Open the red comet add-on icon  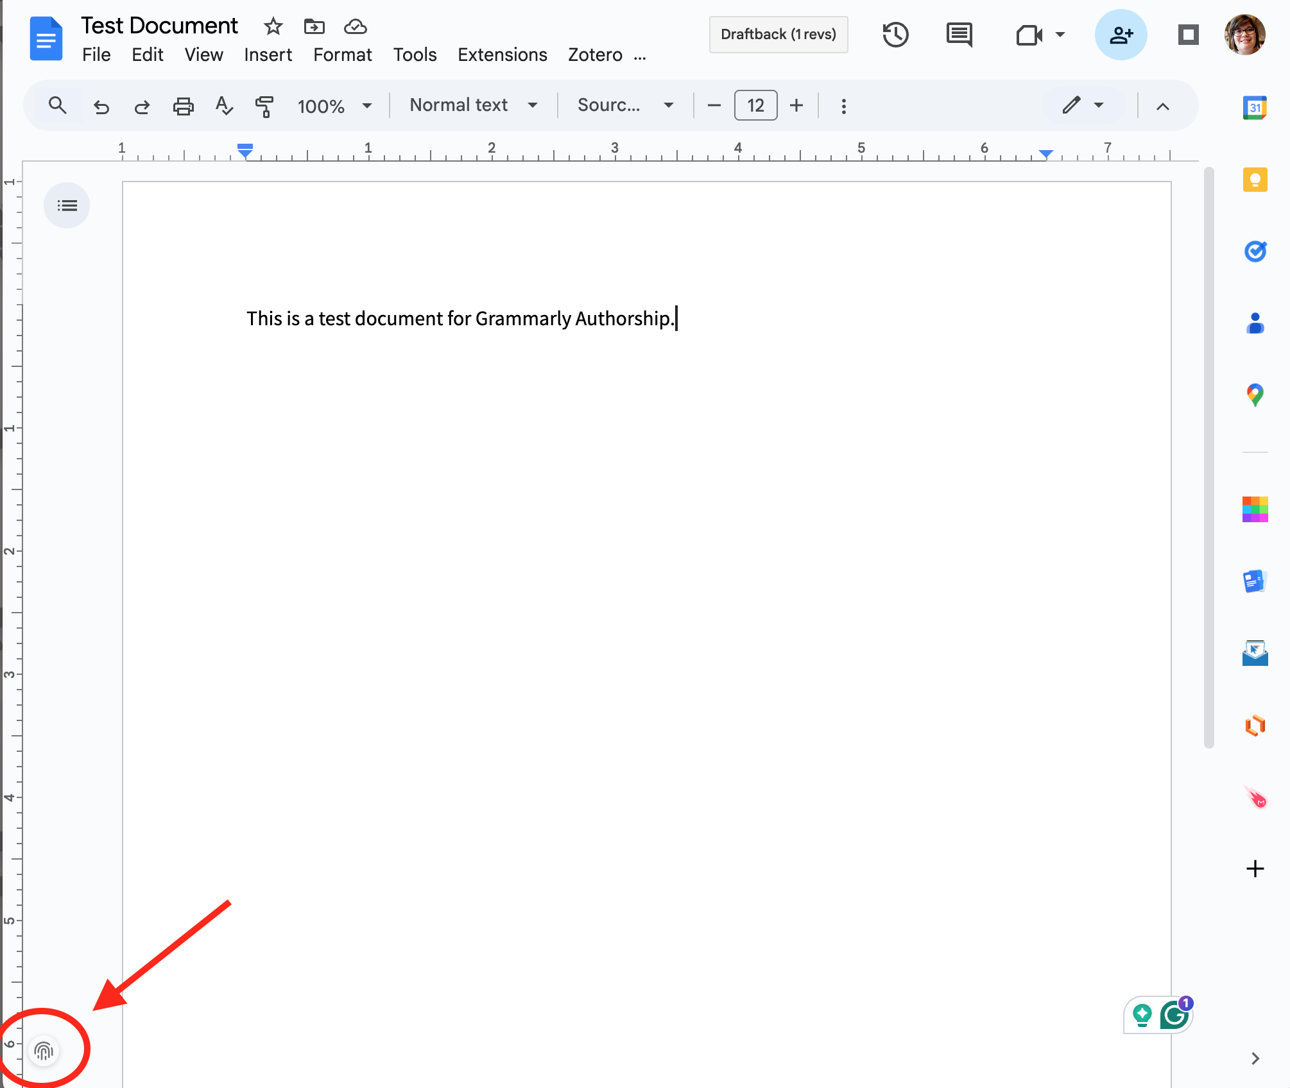[x=1255, y=797]
